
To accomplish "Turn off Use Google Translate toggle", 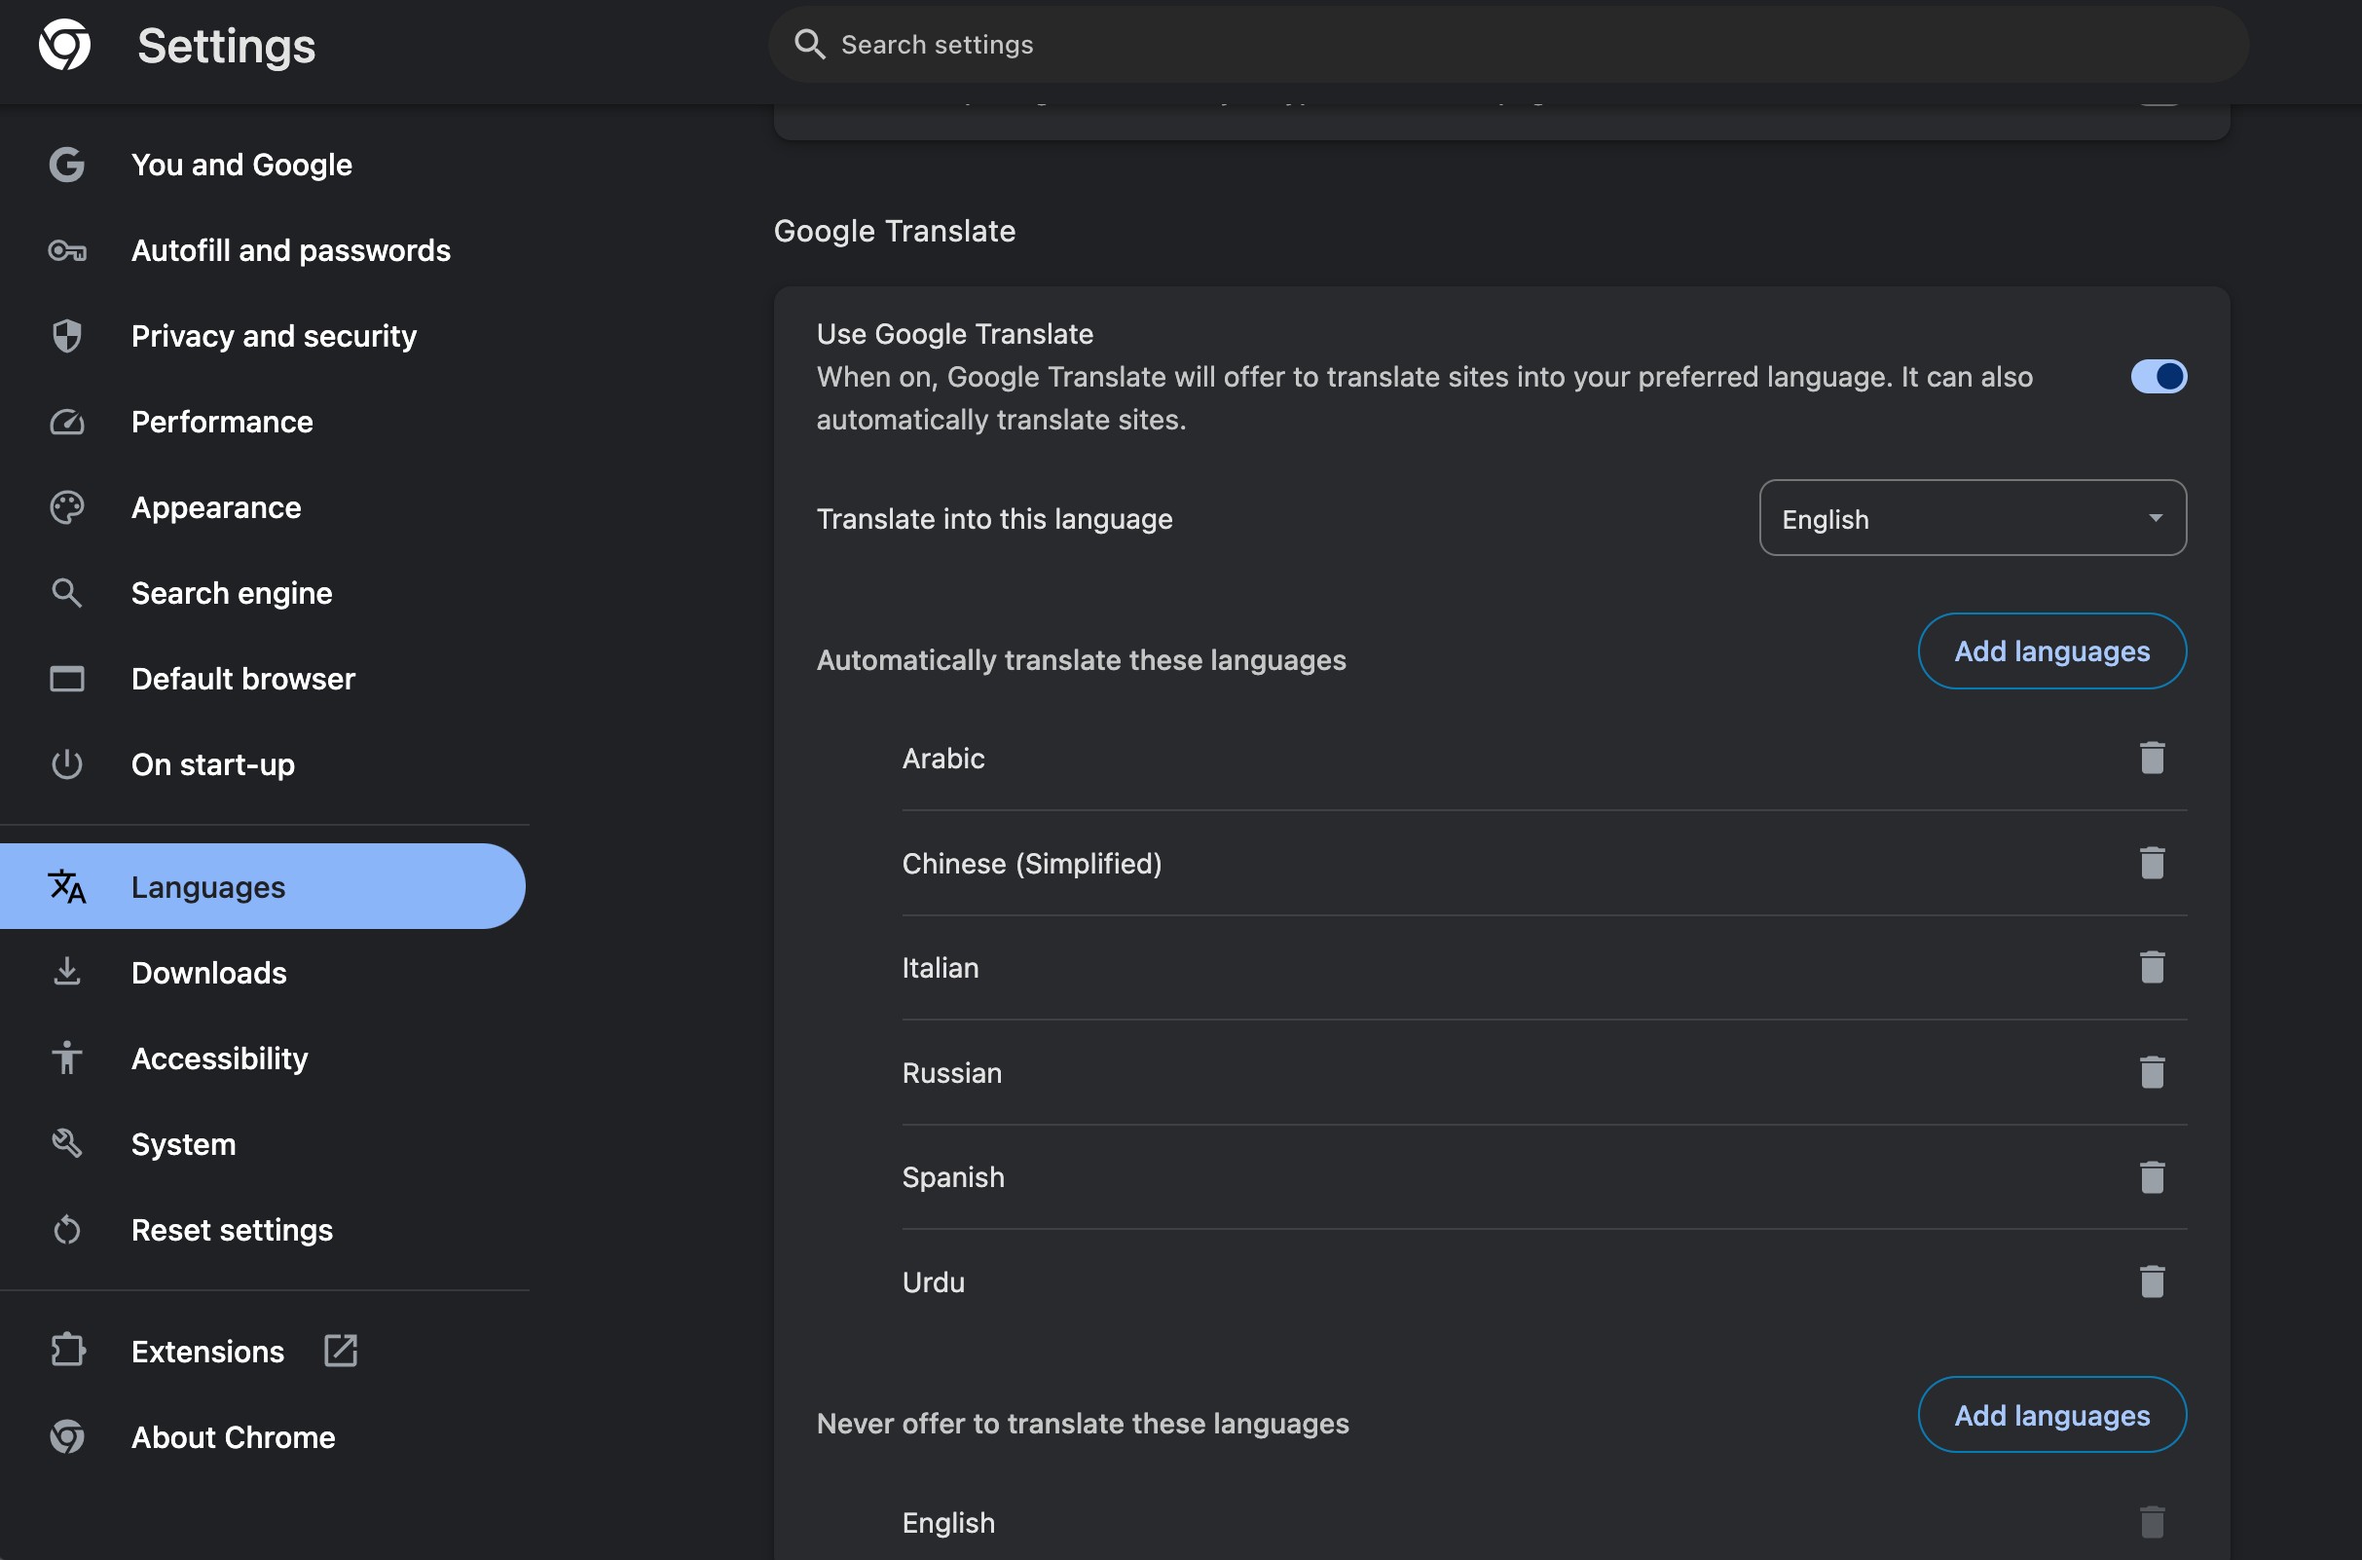I will click(2159, 376).
